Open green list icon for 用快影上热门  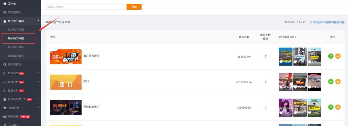tap(331, 107)
